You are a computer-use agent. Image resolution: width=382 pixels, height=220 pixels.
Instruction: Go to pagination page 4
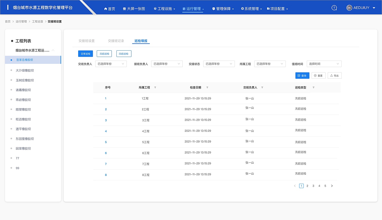coord(319,186)
